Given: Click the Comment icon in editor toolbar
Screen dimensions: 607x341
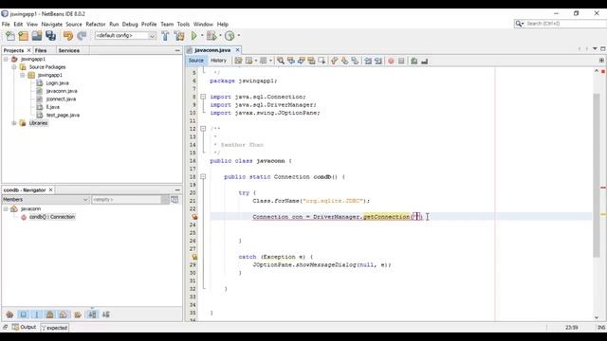Looking at the screenshot, I should [414, 61].
